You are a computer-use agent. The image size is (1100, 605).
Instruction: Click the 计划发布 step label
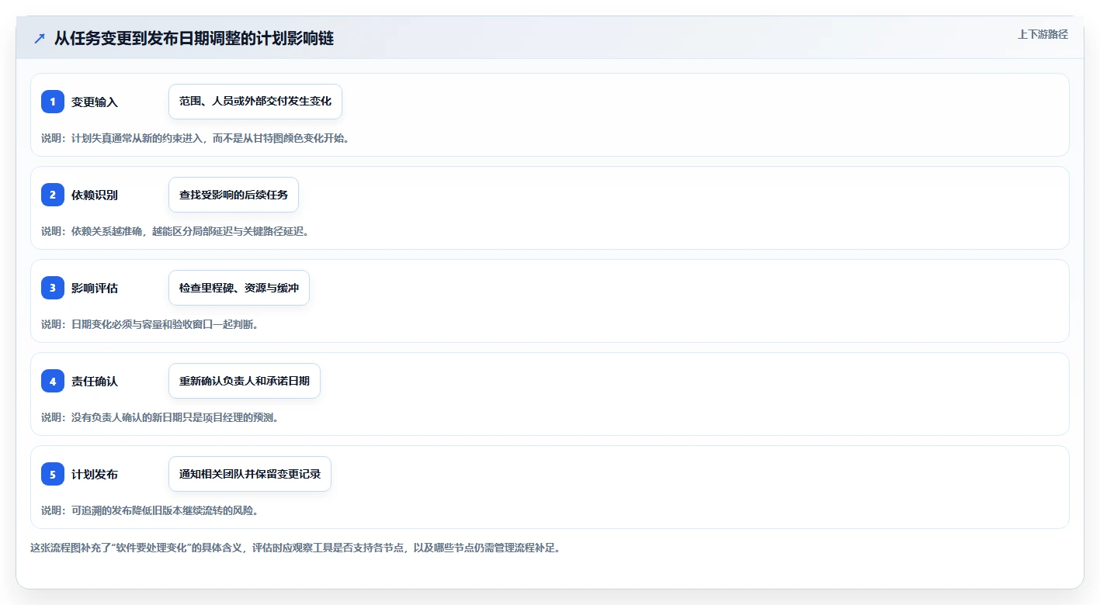click(x=95, y=475)
